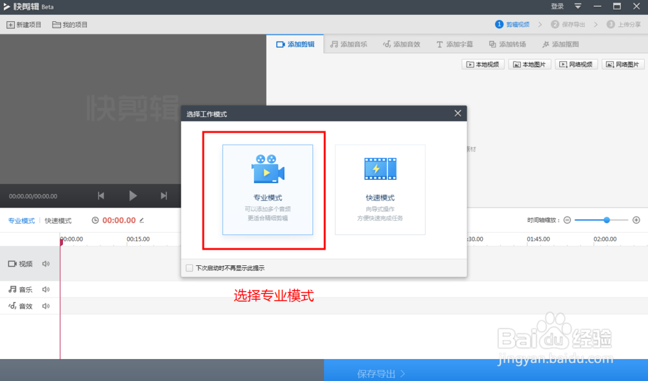Click the 01:45.00 mark on timeline ruler
648x381 pixels.
(x=538, y=239)
